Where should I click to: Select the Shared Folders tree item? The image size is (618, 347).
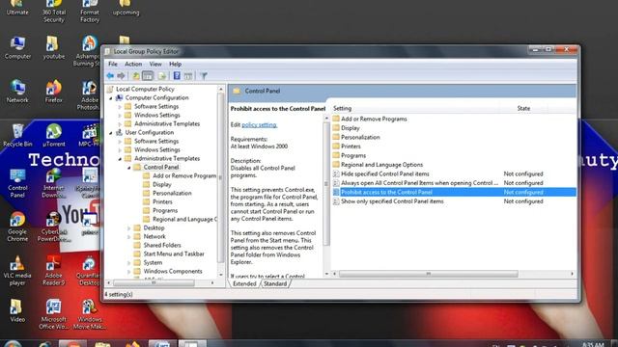point(162,245)
